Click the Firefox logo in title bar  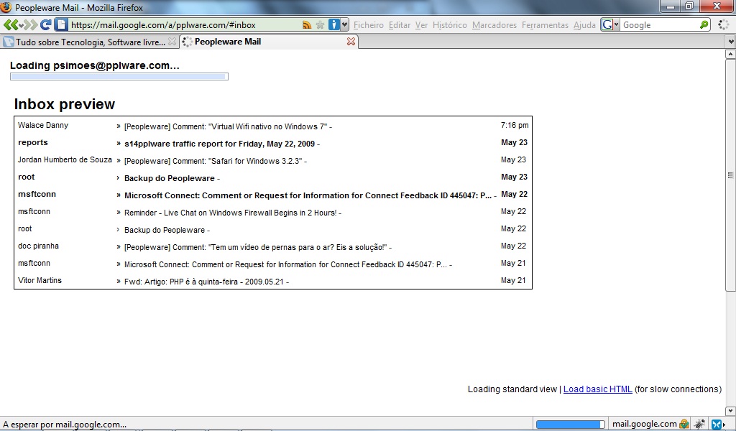coord(6,7)
